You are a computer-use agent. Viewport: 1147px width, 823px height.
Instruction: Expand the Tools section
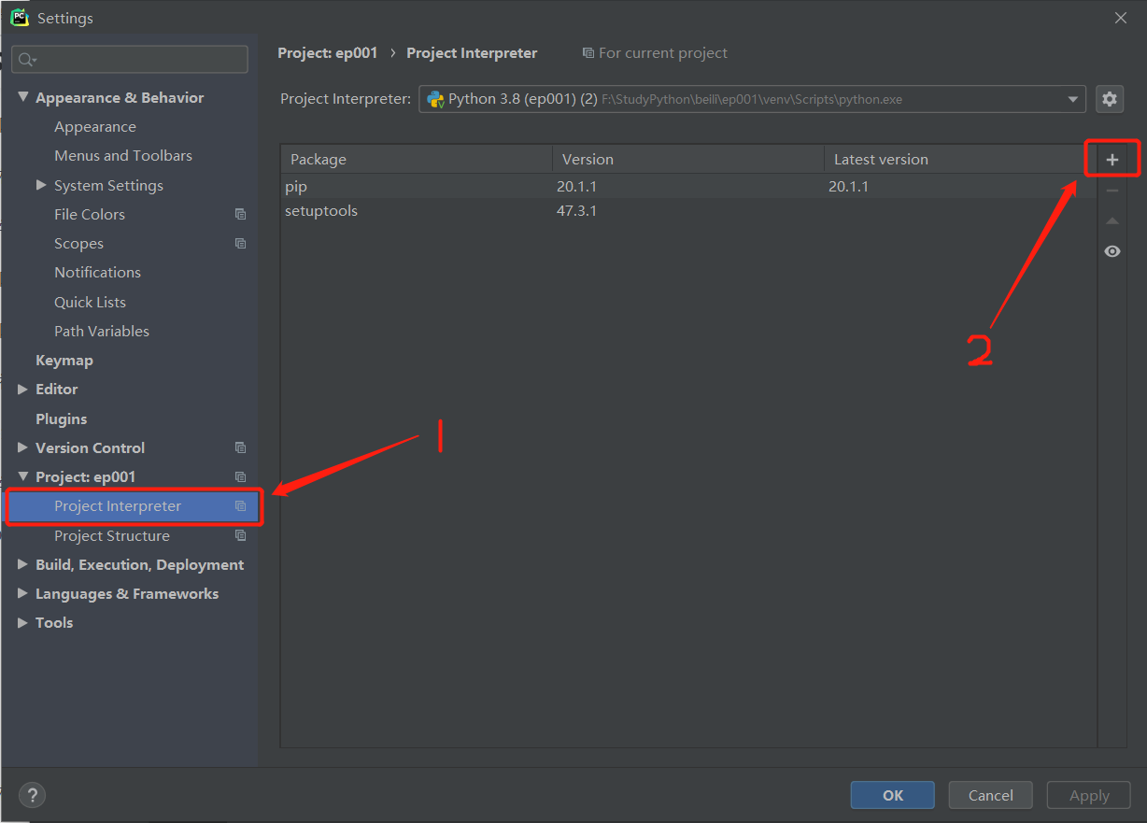[23, 622]
